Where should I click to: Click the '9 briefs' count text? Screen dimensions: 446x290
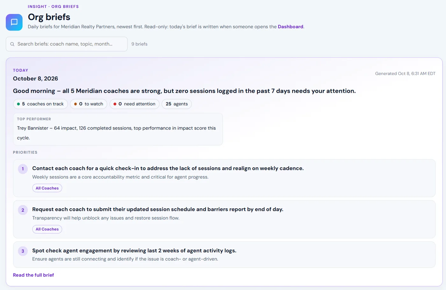click(139, 44)
